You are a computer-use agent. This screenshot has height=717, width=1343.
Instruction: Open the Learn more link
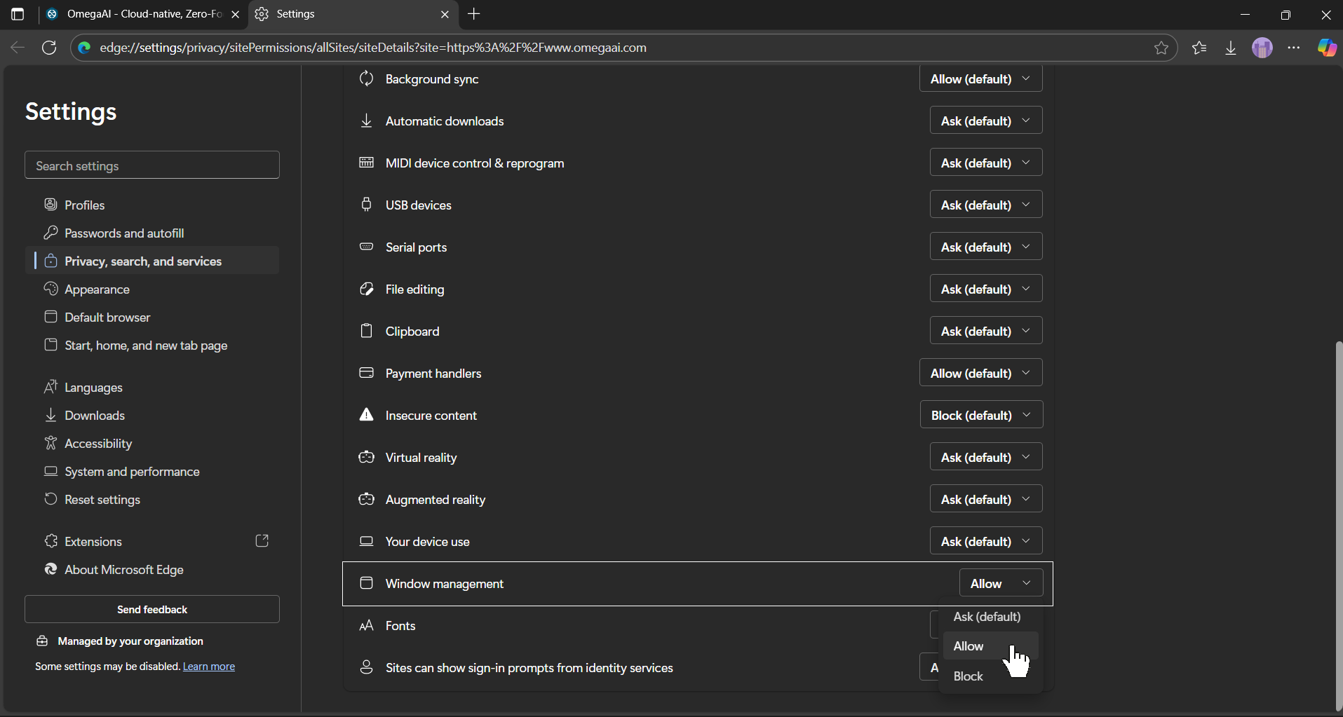(x=208, y=666)
